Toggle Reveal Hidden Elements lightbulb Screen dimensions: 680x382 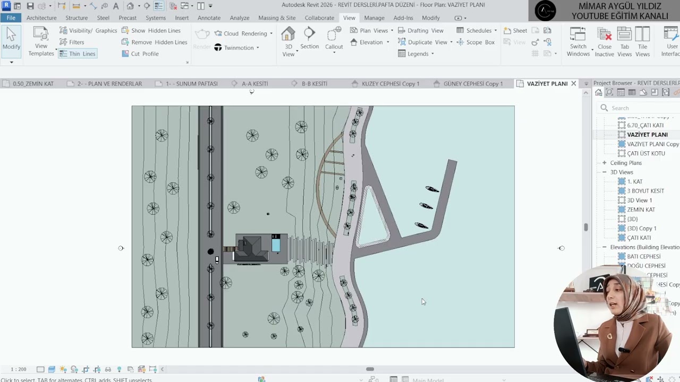click(x=119, y=369)
